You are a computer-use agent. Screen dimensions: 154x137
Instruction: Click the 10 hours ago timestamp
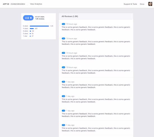pos(72,24)
